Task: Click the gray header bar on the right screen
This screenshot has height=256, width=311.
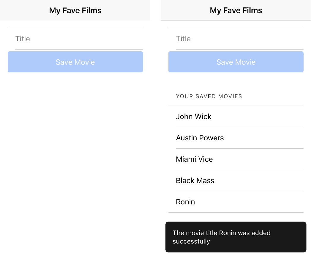Action: pyautogui.click(x=236, y=10)
